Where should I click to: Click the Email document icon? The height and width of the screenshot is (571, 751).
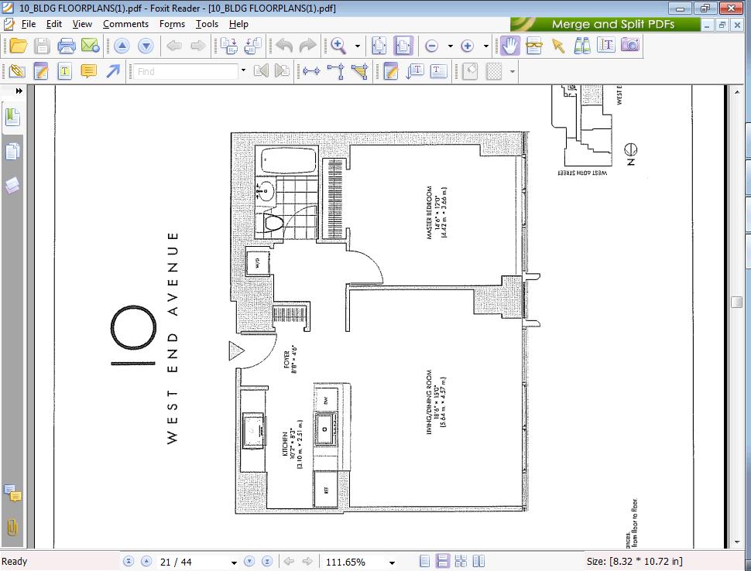(x=90, y=46)
